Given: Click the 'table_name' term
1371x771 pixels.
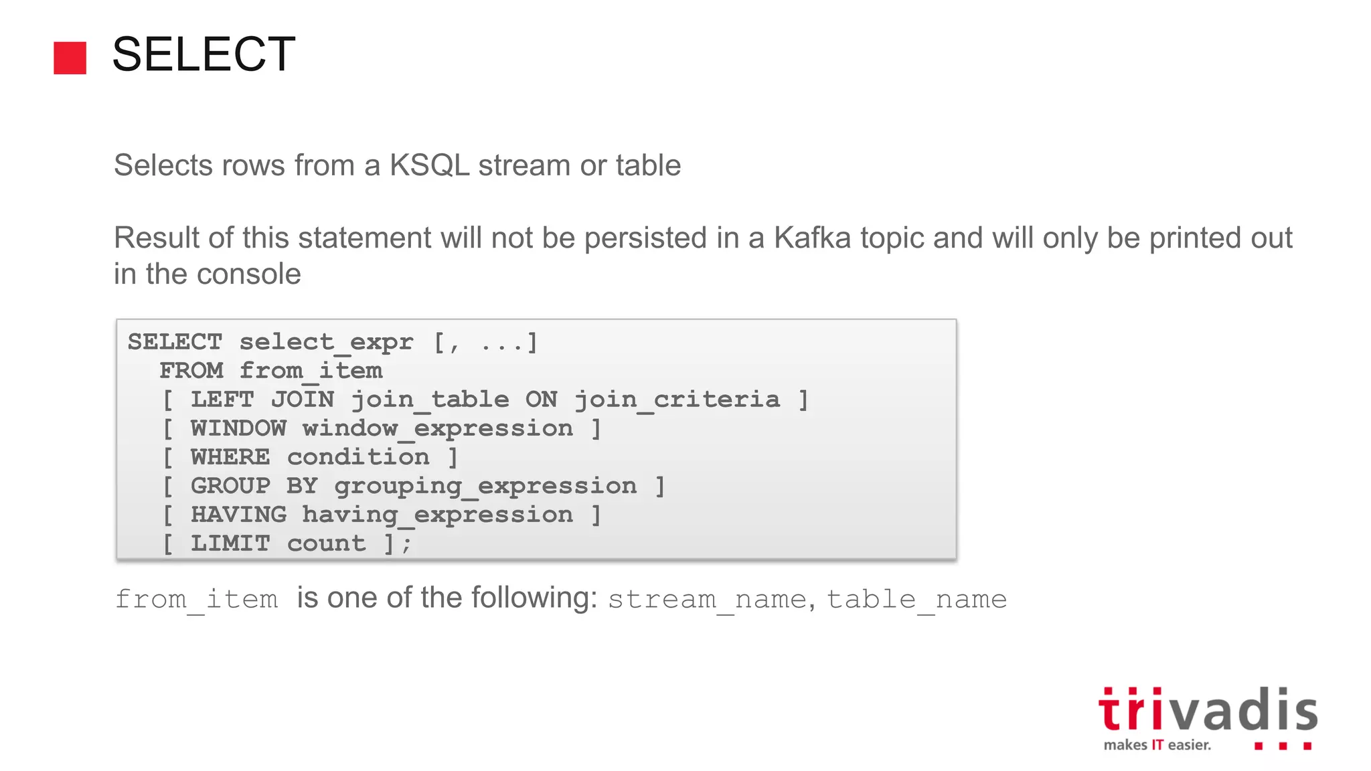Looking at the screenshot, I should point(916,599).
